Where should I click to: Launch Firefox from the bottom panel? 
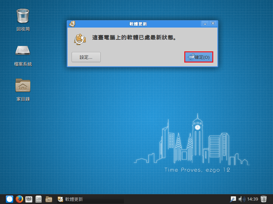[19, 199]
